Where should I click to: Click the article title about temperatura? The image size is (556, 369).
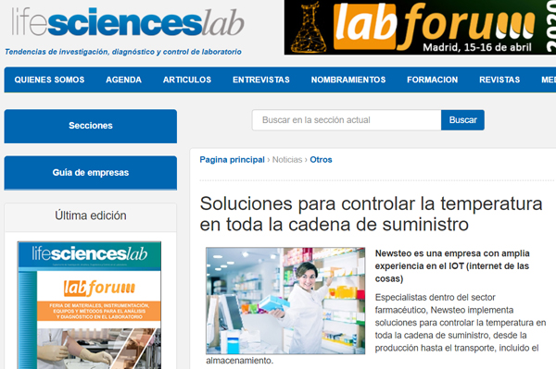[371, 214]
